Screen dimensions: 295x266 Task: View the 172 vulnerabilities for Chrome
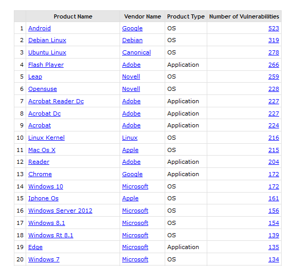coord(274,174)
